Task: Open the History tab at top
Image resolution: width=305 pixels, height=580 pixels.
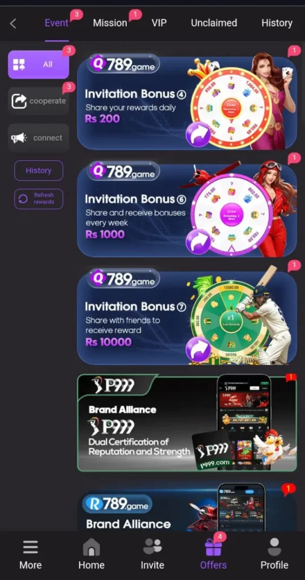Action: (x=277, y=23)
